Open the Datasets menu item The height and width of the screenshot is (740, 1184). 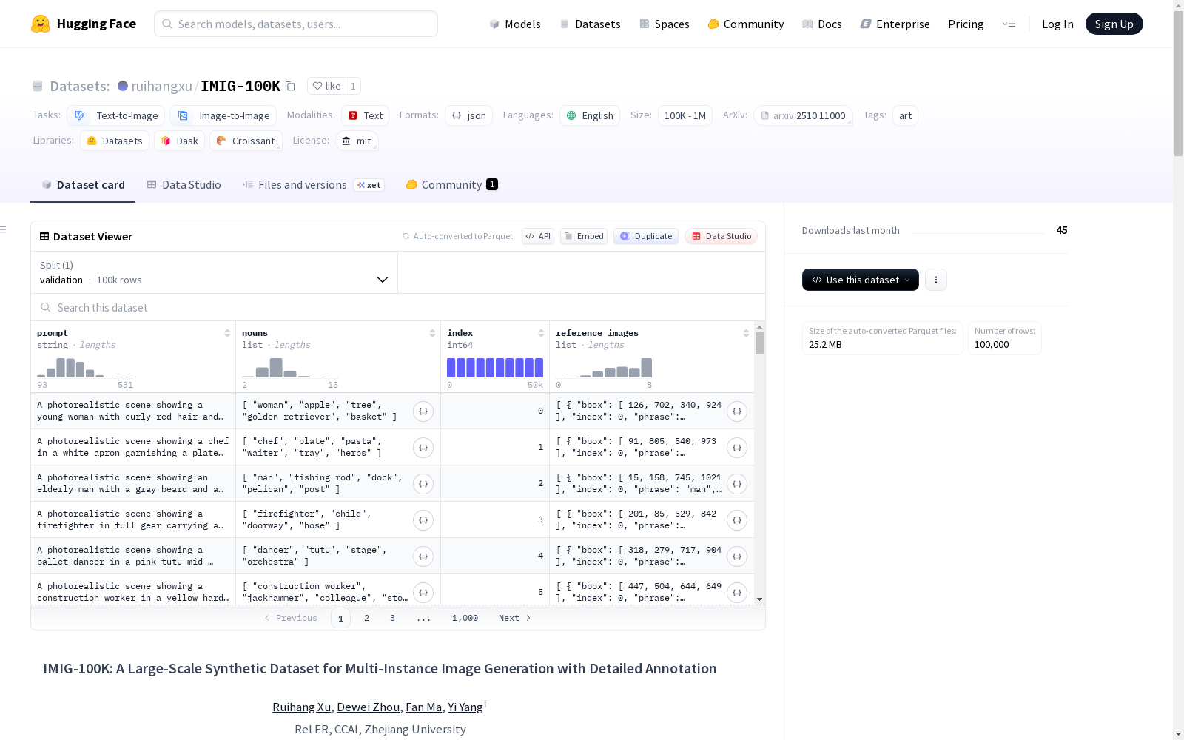(x=590, y=24)
